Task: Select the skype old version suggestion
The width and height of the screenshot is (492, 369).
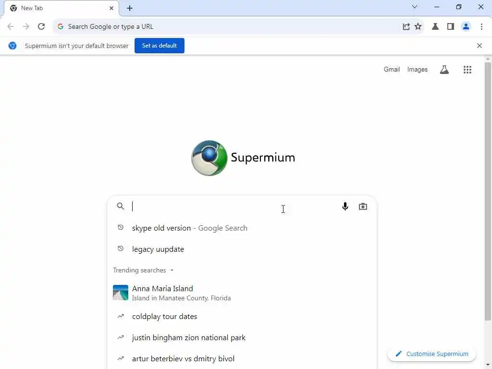Action: pos(242,228)
